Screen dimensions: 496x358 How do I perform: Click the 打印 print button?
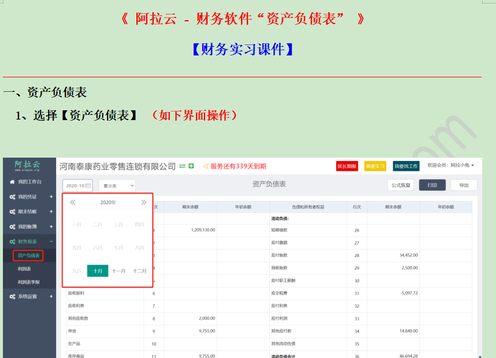point(432,185)
